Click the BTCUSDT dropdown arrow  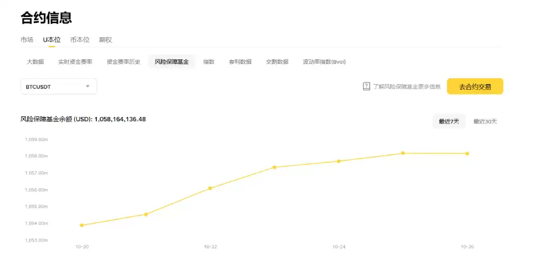(x=88, y=86)
